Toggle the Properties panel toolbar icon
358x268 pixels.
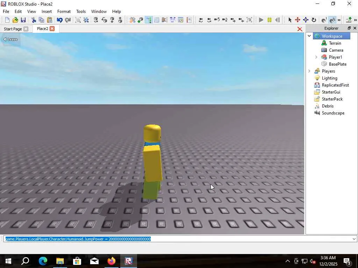(156, 20)
